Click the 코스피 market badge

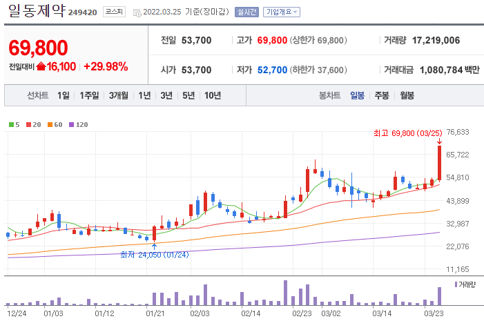[x=114, y=12]
